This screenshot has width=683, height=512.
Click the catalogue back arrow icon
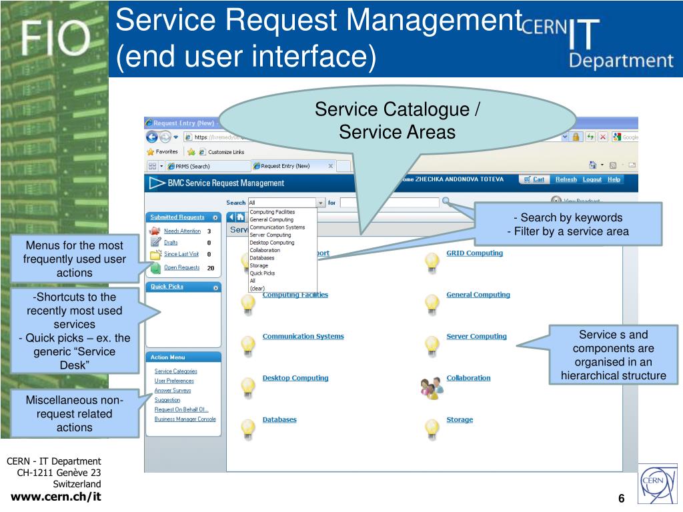[x=231, y=217]
